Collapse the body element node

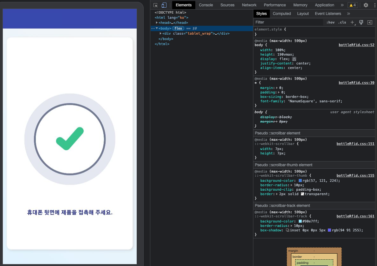[157, 28]
